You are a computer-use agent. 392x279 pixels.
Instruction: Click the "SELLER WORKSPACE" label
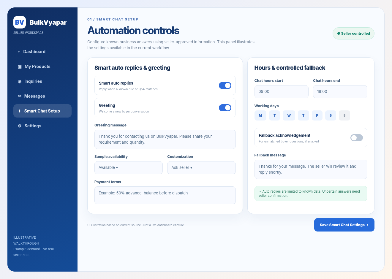(x=29, y=33)
